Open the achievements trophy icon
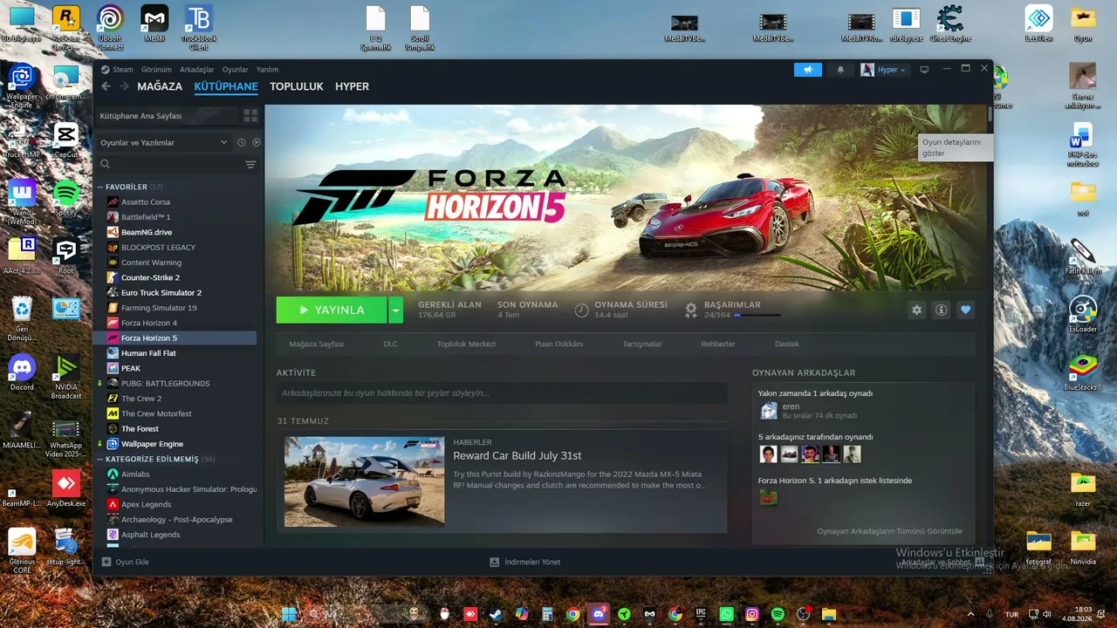 (691, 310)
